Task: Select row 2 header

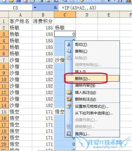Action: click(4, 28)
